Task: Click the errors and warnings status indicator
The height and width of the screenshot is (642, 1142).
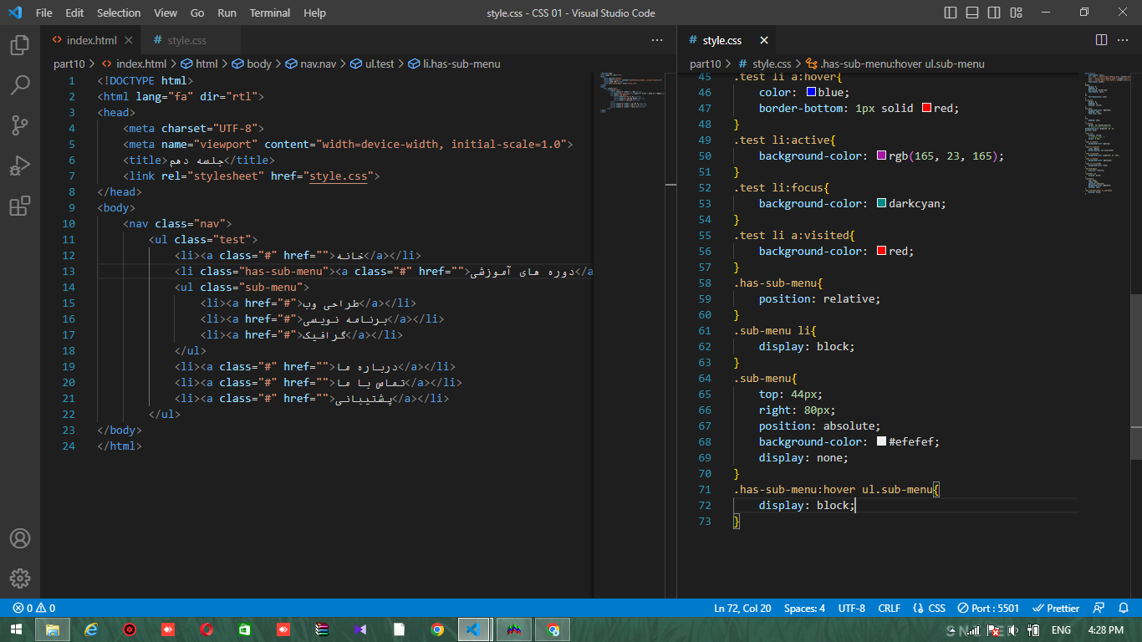Action: click(x=33, y=609)
